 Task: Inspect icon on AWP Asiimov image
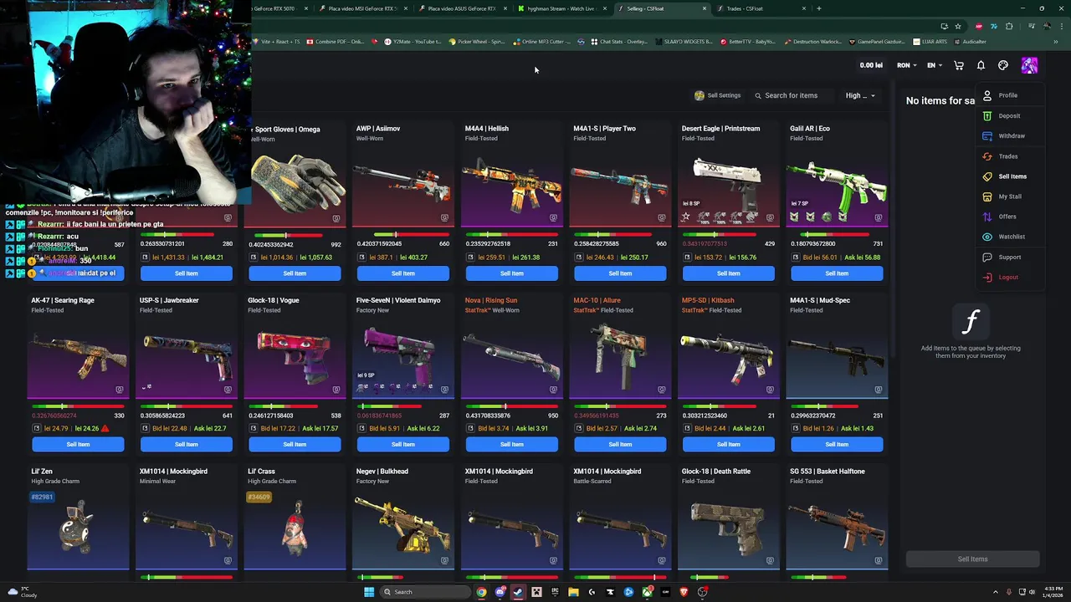pos(444,218)
